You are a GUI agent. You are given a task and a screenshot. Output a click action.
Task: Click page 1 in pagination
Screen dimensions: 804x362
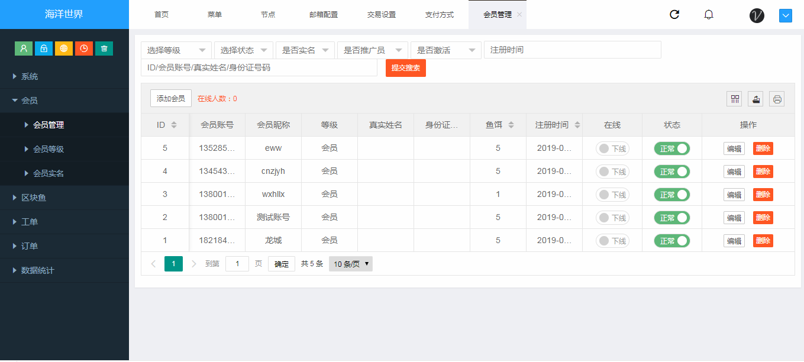(173, 264)
